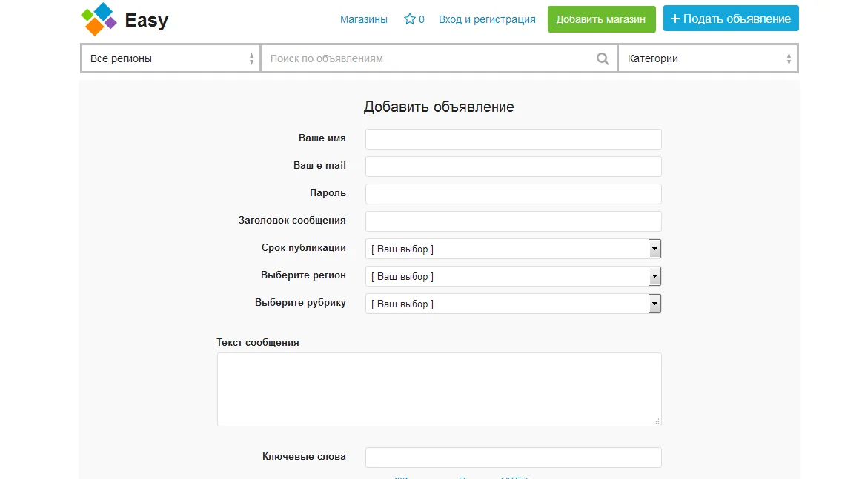Click the favorites star icon
The height and width of the screenshot is (479, 859).
[409, 19]
